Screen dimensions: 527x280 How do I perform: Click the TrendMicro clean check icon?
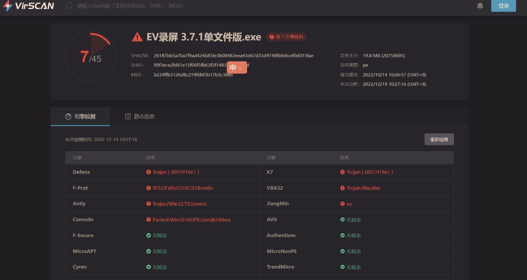pos(342,267)
